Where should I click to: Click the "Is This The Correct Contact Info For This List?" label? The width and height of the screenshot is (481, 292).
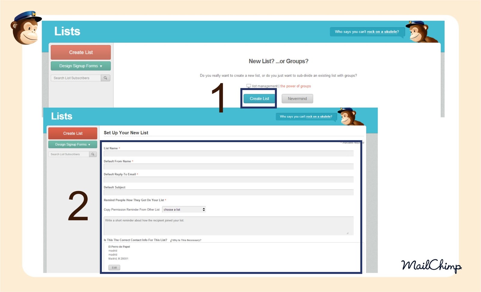pyautogui.click(x=135, y=240)
